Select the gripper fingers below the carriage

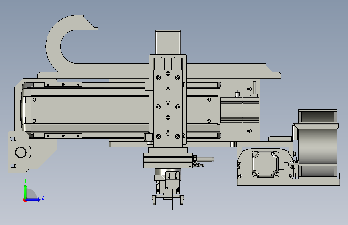[x=168, y=199]
